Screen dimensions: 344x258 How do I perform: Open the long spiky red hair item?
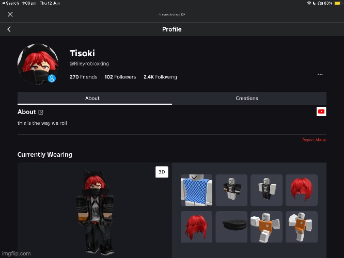(196, 227)
